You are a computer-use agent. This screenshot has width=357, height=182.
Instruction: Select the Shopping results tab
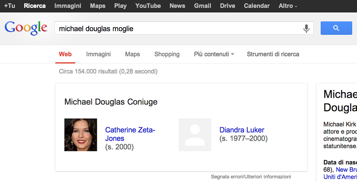[167, 54]
